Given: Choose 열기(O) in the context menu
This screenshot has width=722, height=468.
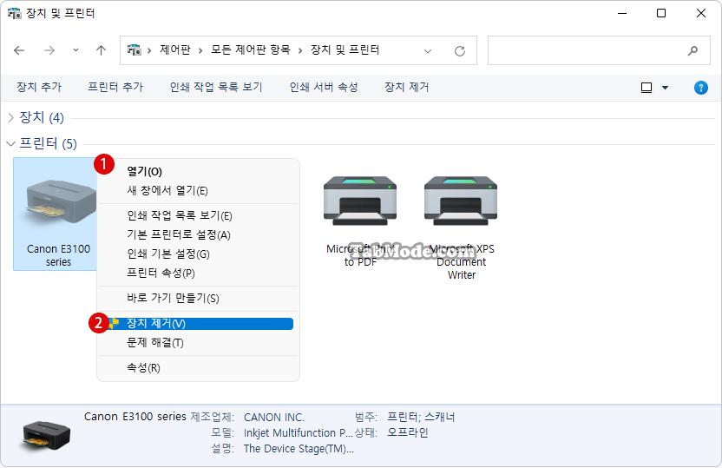Looking at the screenshot, I should click(144, 172).
